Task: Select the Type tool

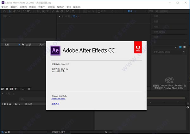Action: 47,11
